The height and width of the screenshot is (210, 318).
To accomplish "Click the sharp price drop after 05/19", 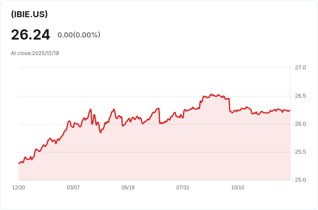I will pyautogui.click(x=159, y=116).
